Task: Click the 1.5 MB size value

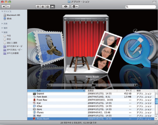Action: (x=128, y=97)
